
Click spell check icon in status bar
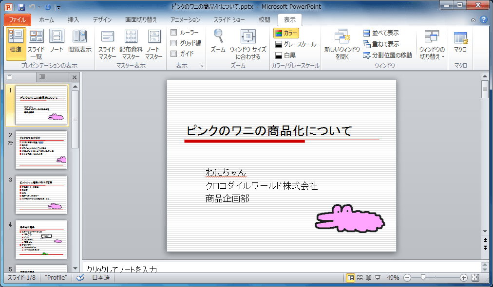pos(80,278)
